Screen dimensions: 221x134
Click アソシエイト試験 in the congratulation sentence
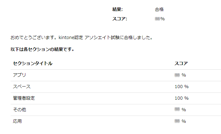point(100,38)
